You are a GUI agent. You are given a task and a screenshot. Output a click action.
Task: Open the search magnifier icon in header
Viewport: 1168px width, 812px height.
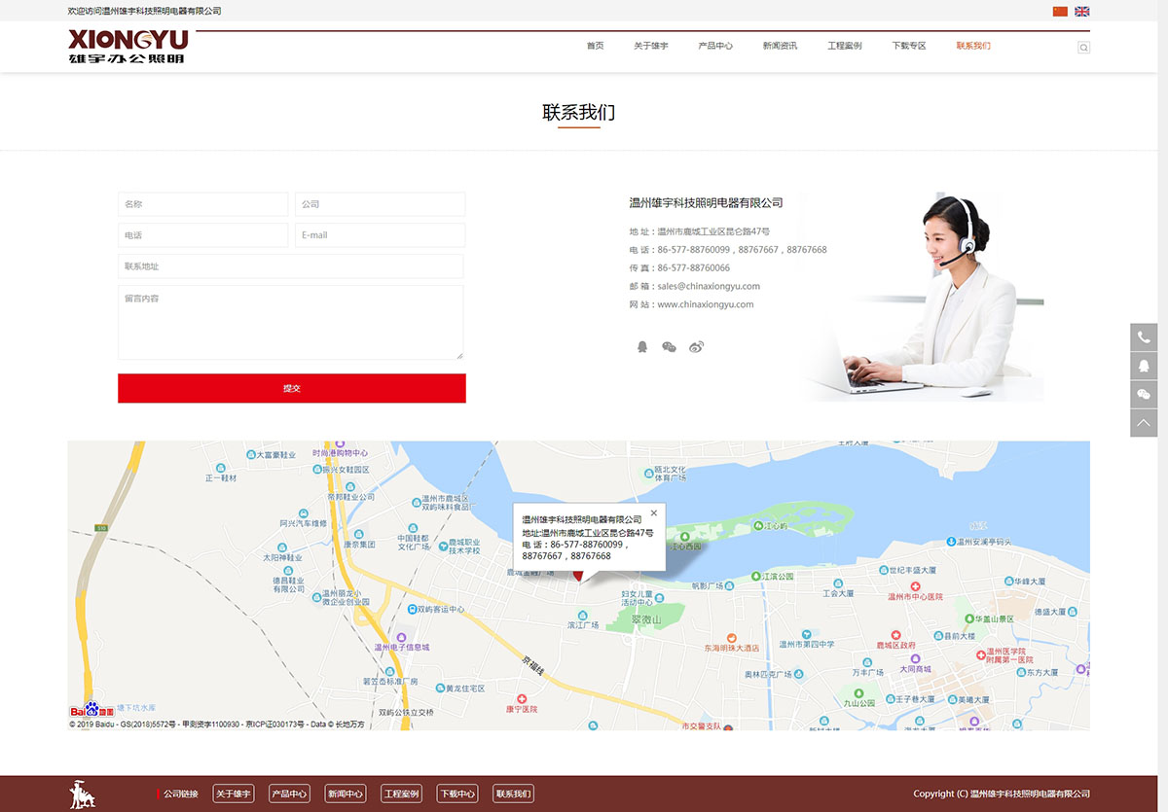click(x=1083, y=48)
